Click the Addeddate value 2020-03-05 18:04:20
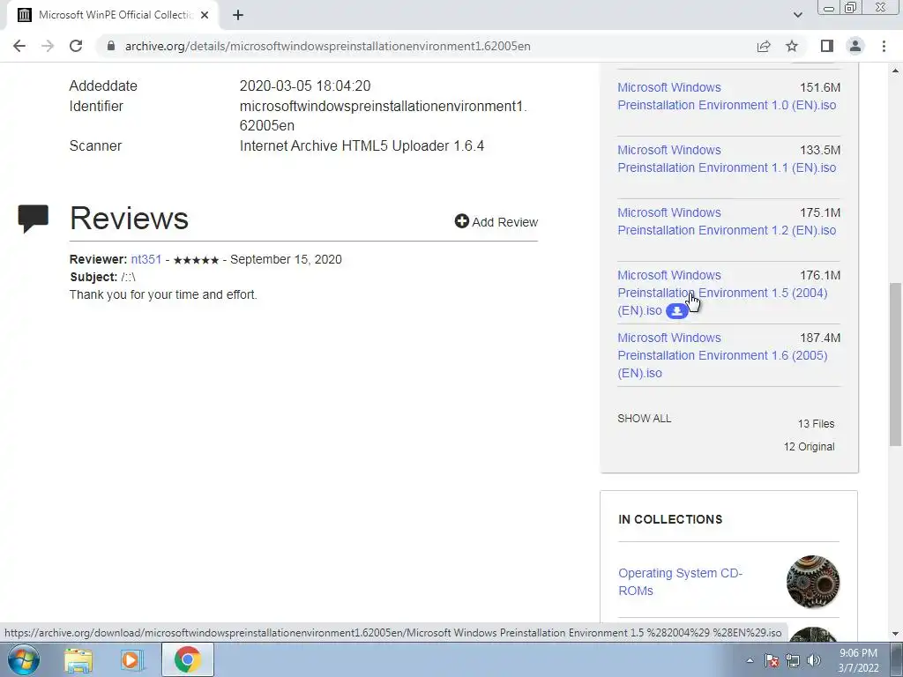Image resolution: width=903 pixels, height=677 pixels. click(304, 86)
